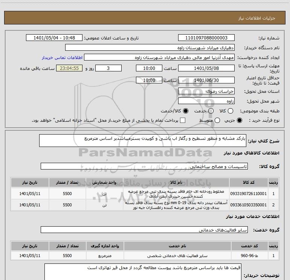Click the توضیحات خریدار text area

click(143, 272)
